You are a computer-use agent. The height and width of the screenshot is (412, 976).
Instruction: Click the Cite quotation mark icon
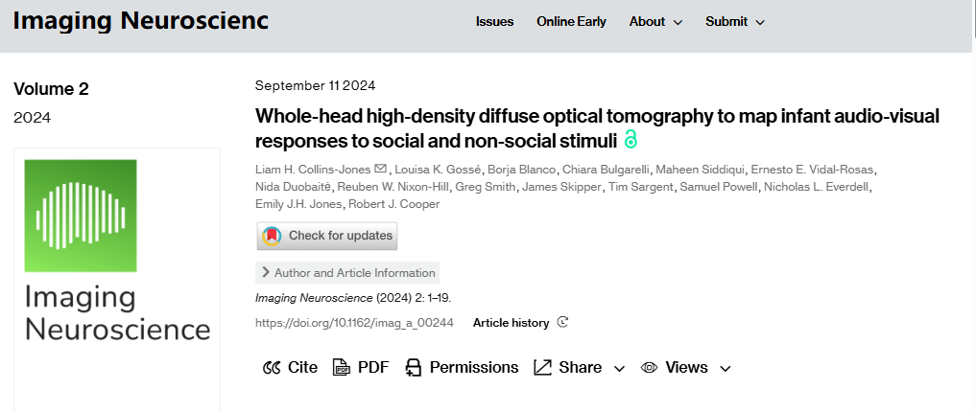pyautogui.click(x=272, y=368)
